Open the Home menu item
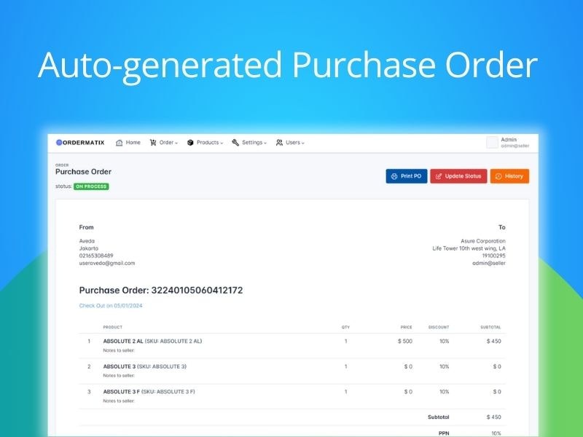Screen dimensions: 583x437 tap(128, 143)
